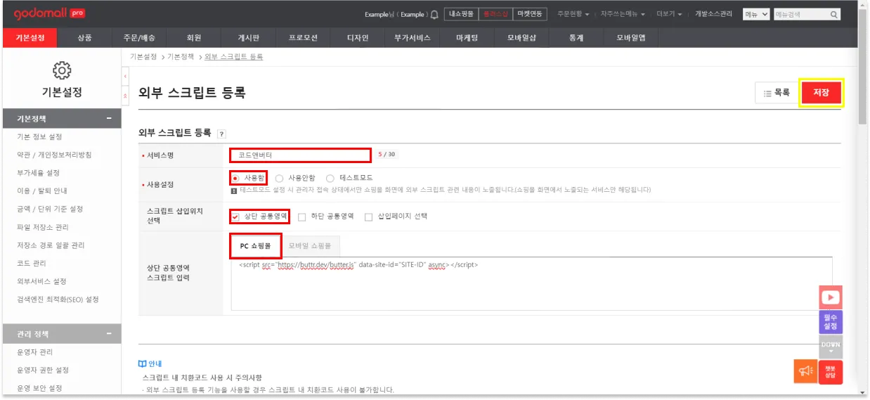
Task: Open the 게시판 main menu
Action: [249, 38]
